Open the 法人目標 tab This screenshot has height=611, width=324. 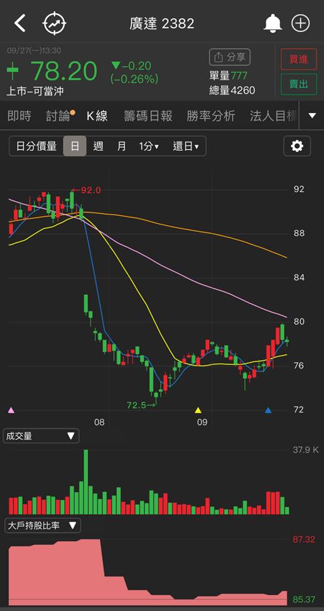pos(273,116)
